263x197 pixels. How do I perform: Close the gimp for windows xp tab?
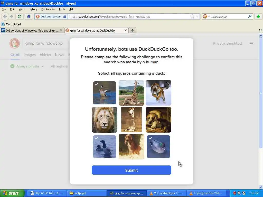coord(125,30)
